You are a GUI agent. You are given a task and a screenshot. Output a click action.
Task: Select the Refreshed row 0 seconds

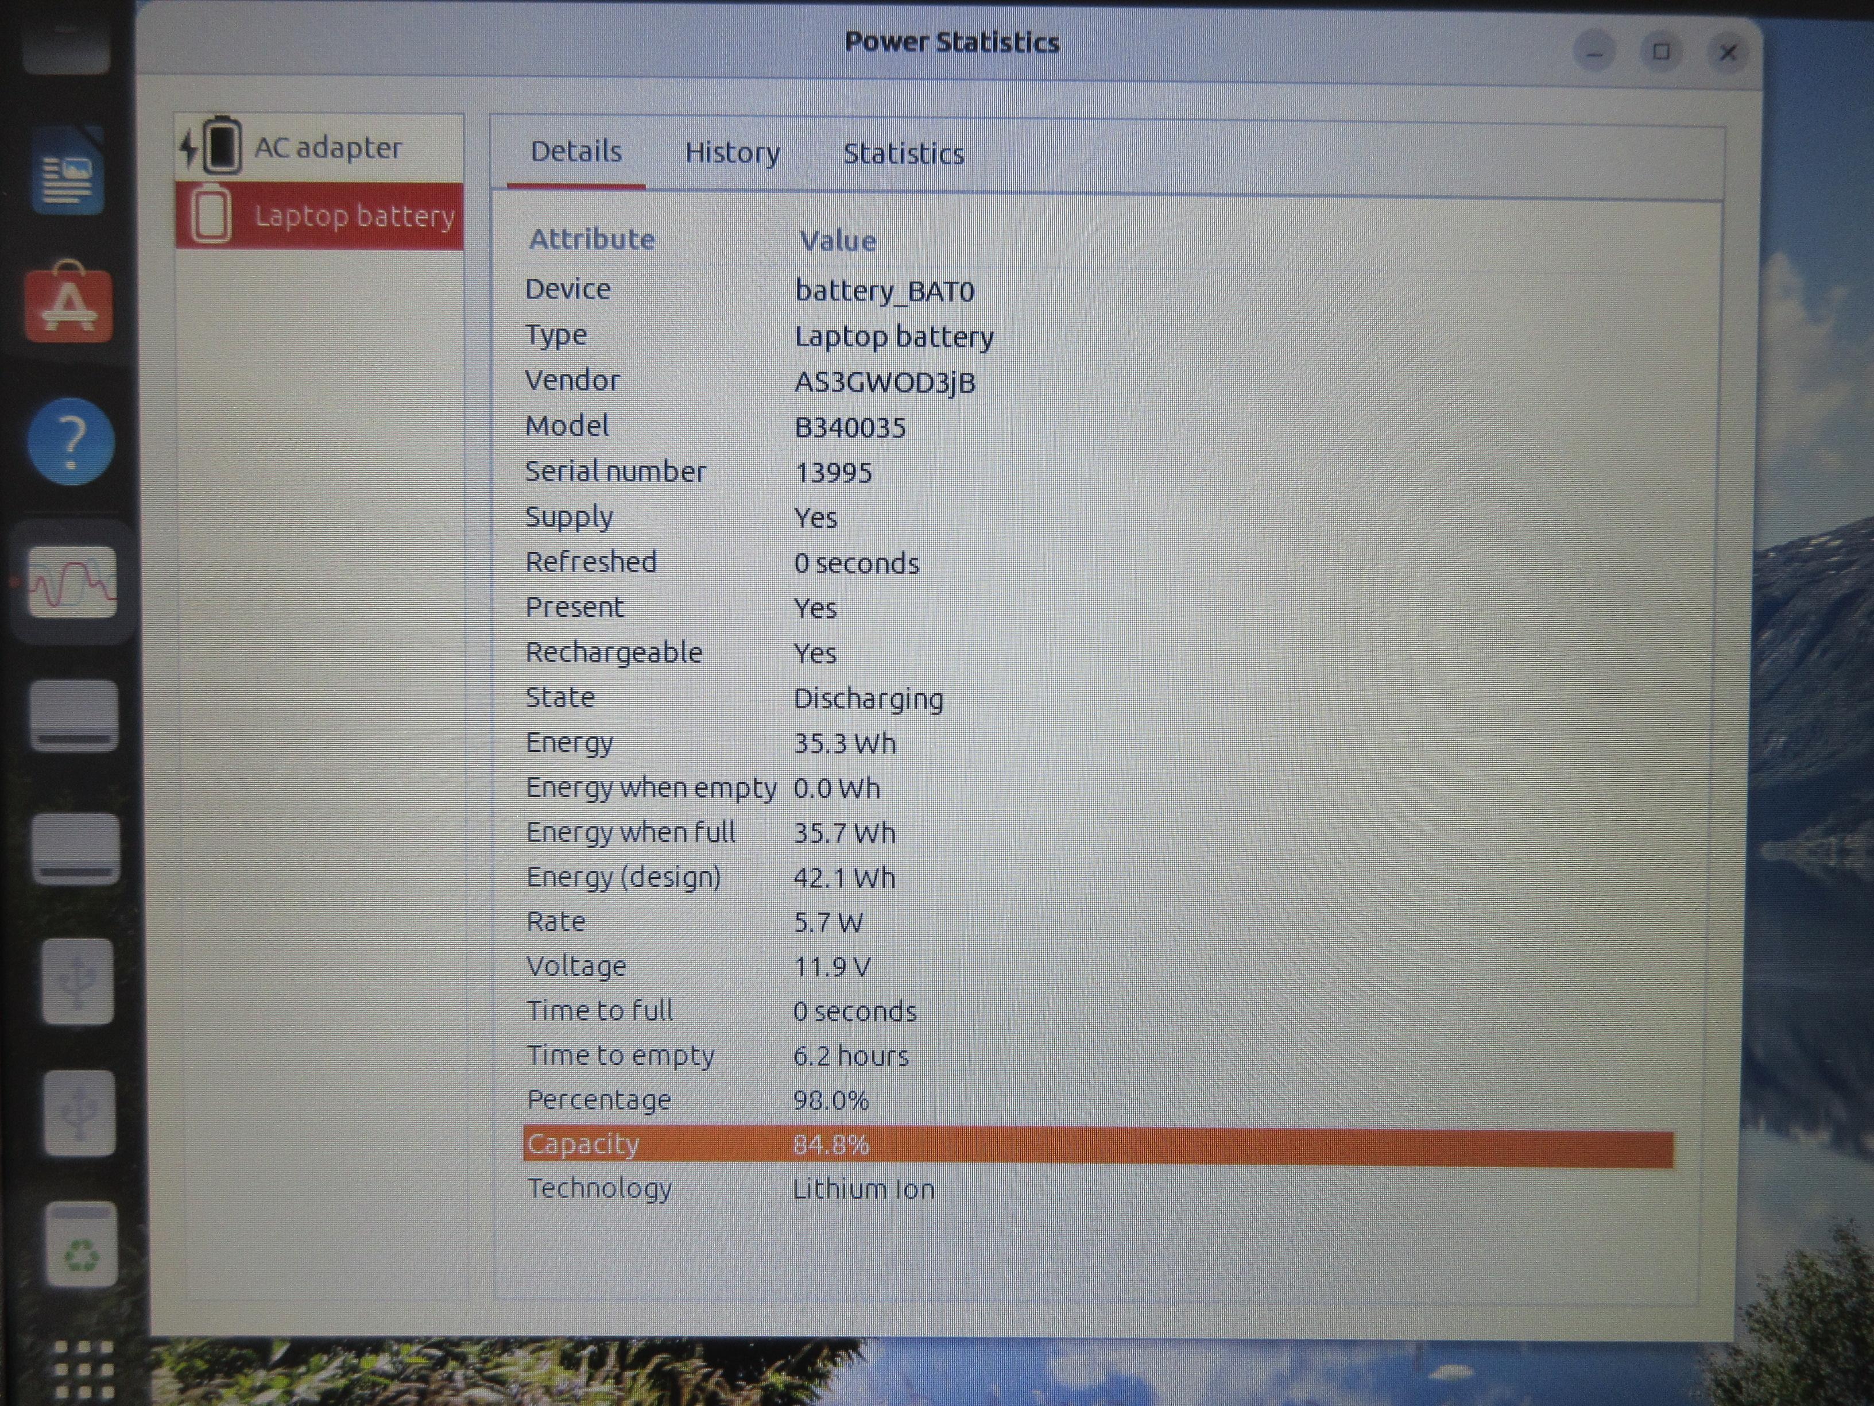1098,563
